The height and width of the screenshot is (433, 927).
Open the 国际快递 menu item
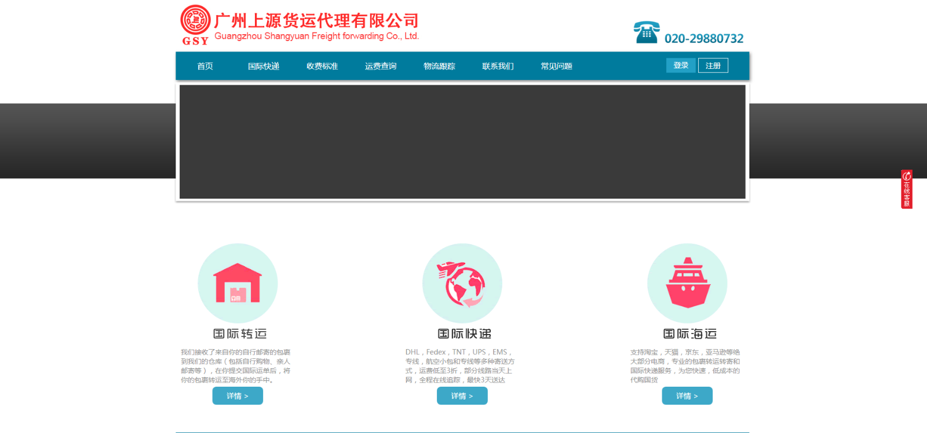coord(264,66)
